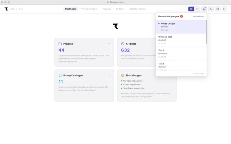Open the Neues Design notification
The height and width of the screenshot is (144, 231).
(181, 27)
